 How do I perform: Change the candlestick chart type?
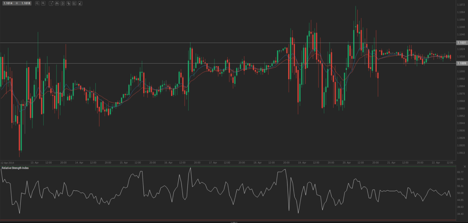pos(57,3)
